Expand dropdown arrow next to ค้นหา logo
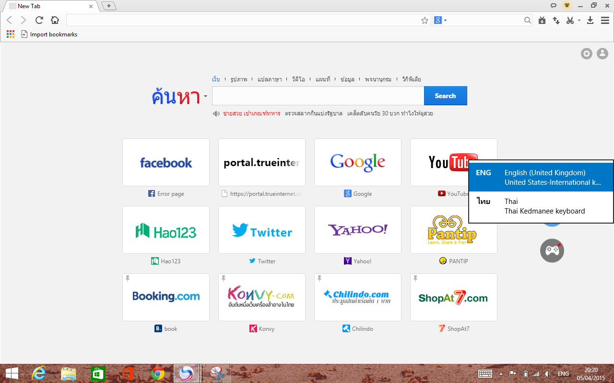This screenshot has height=383, width=614. tap(205, 96)
